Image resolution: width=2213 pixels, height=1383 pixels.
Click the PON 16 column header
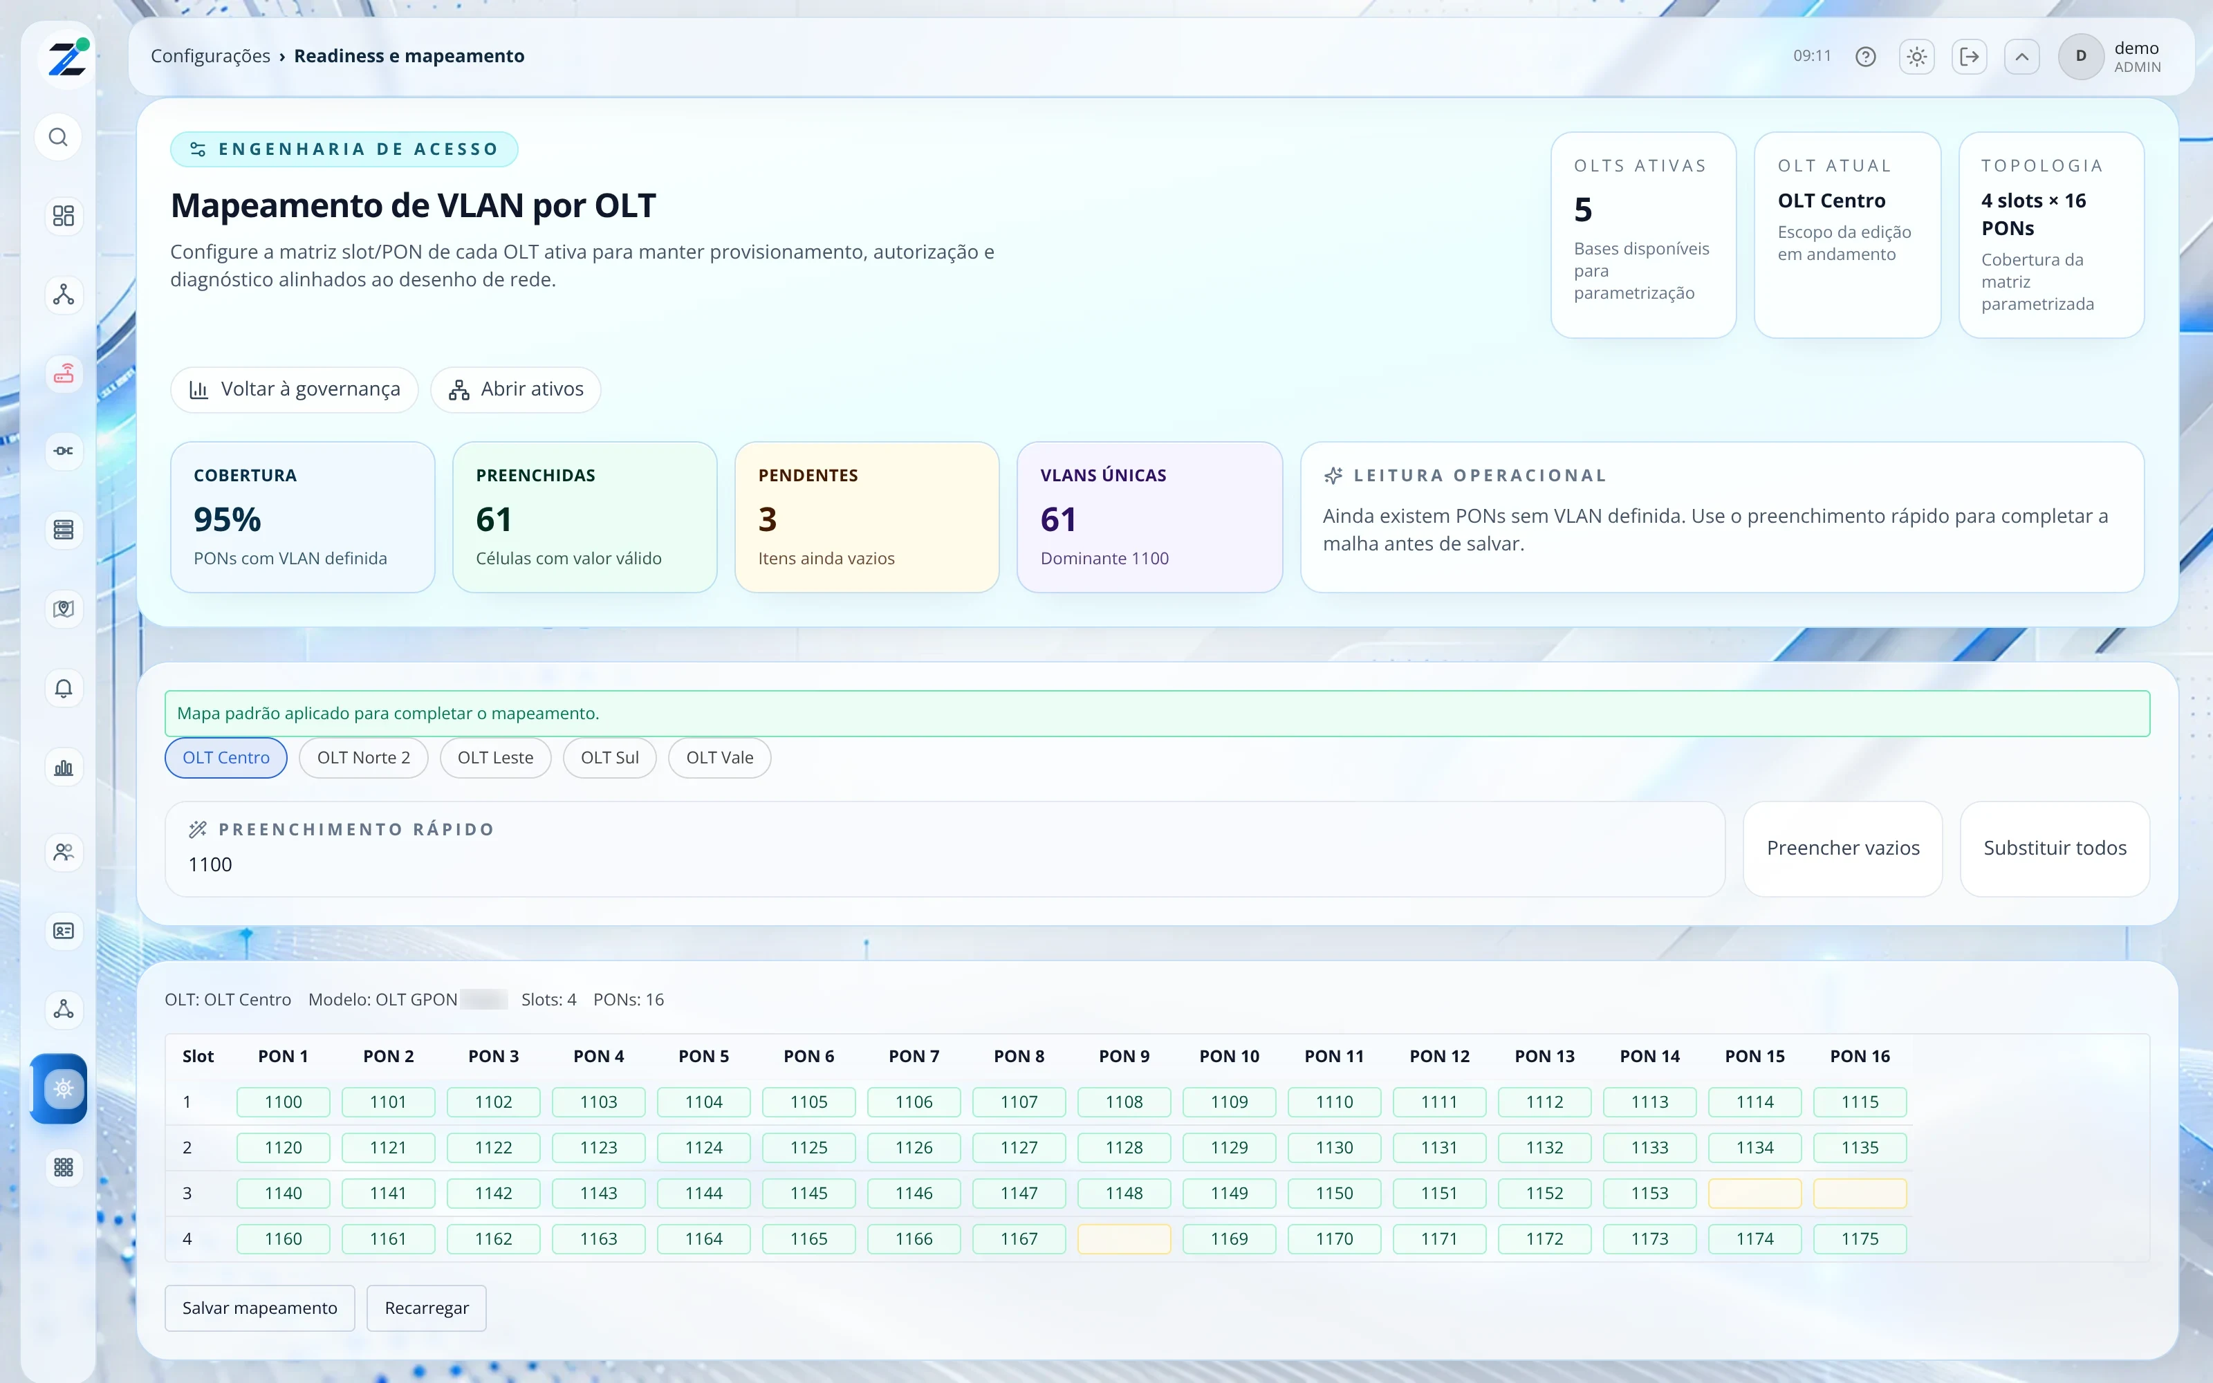point(1860,1057)
